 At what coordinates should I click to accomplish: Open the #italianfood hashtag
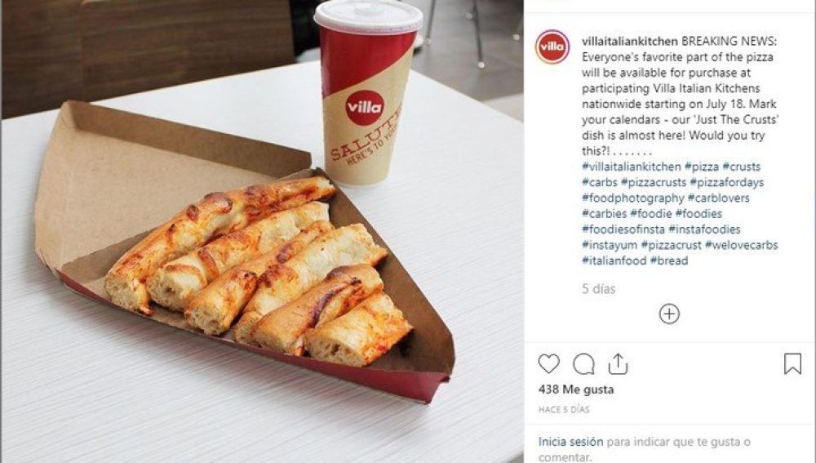tap(614, 260)
